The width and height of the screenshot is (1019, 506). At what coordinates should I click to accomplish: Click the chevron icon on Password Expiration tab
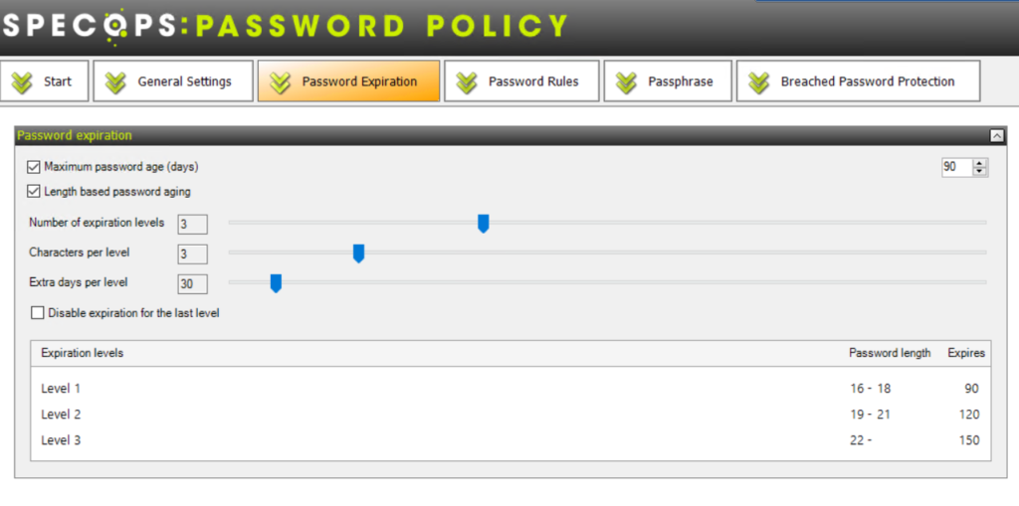pos(280,82)
